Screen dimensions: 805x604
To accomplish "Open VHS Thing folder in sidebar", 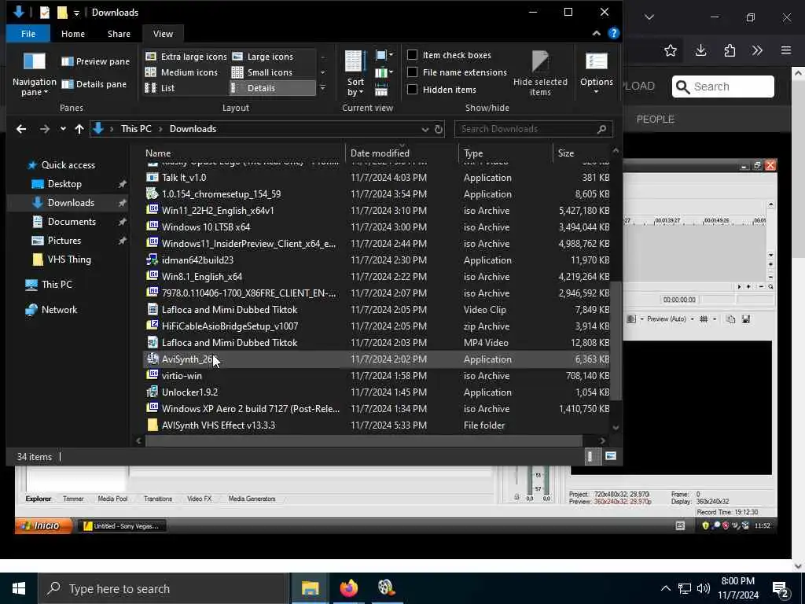I will click(x=69, y=260).
